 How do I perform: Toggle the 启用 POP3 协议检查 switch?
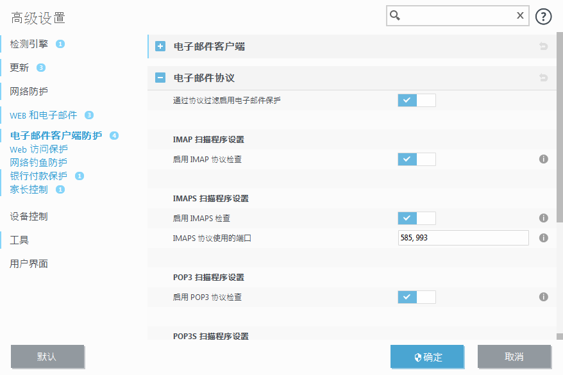pyautogui.click(x=417, y=297)
